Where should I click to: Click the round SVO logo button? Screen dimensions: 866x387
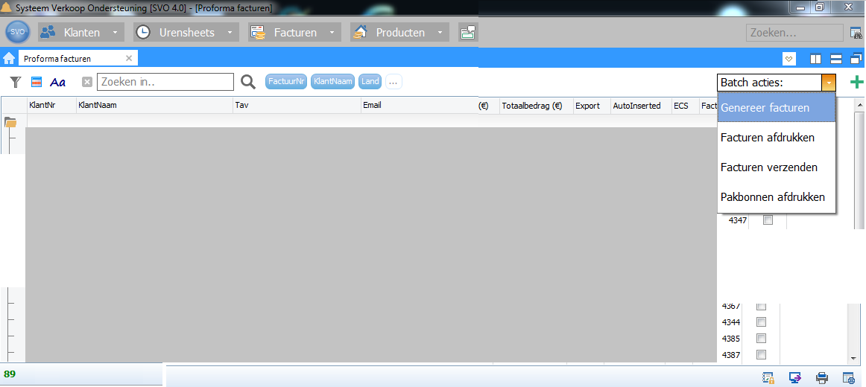coord(17,33)
